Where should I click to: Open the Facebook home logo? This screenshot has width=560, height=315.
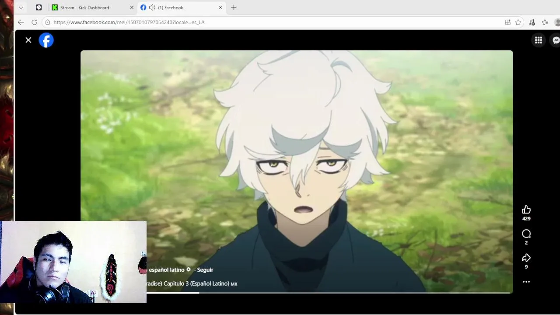pyautogui.click(x=46, y=40)
